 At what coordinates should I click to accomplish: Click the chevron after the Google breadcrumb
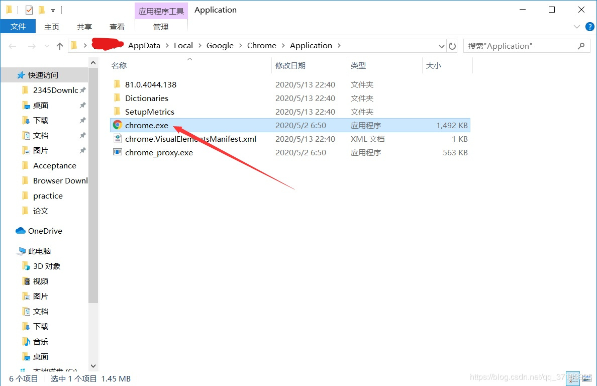click(x=240, y=45)
